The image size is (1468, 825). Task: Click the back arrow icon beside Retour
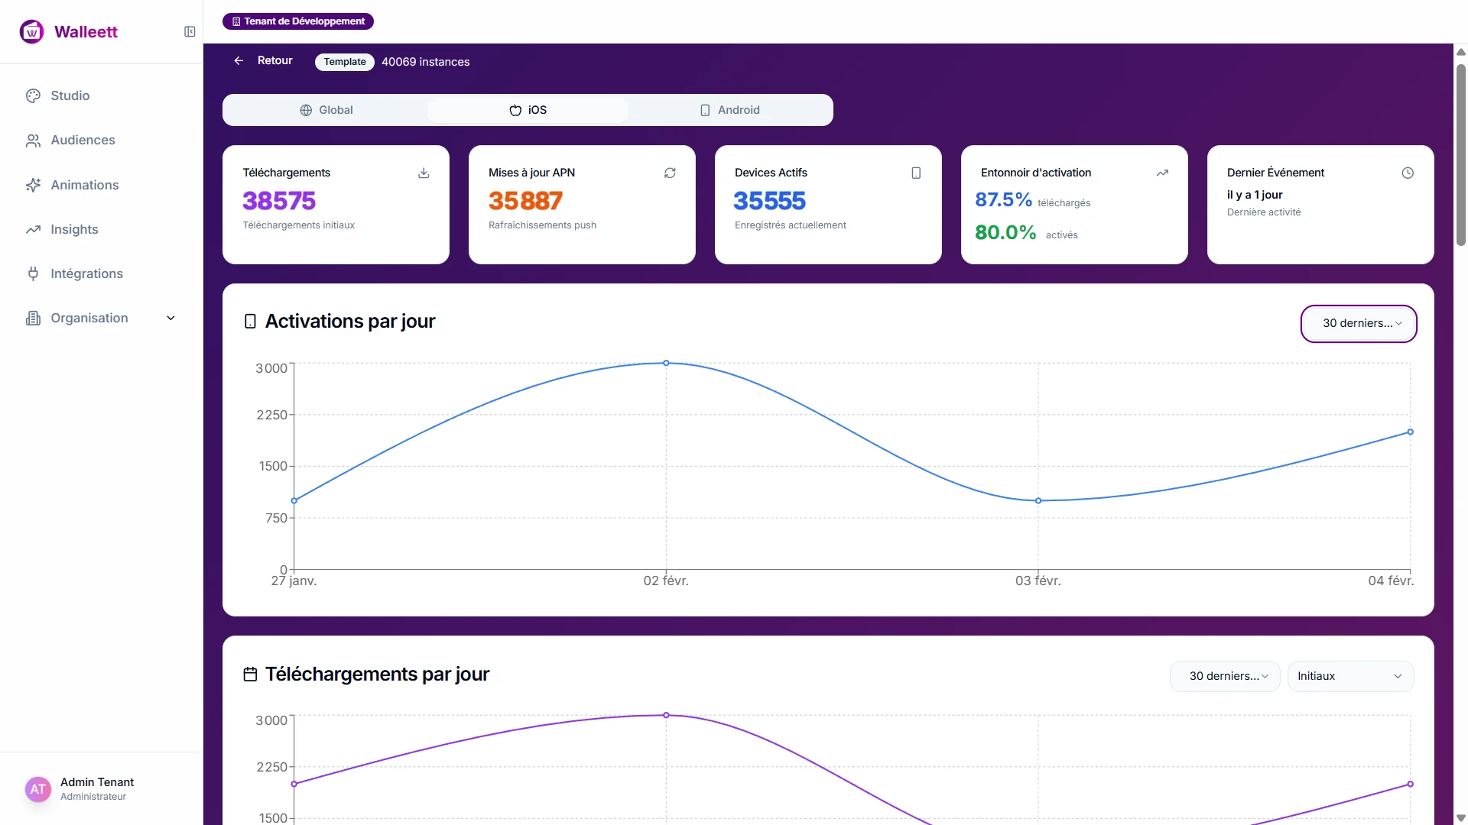(x=239, y=60)
